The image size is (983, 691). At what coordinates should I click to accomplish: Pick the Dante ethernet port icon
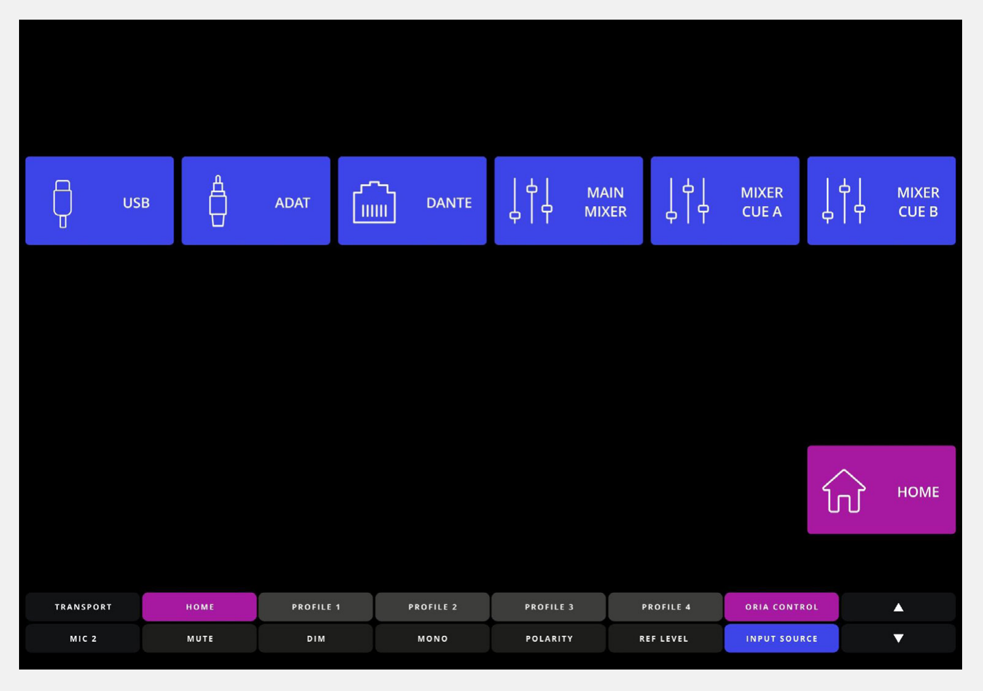tap(374, 203)
